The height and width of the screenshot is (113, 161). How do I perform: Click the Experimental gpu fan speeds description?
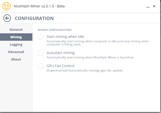(x=85, y=70)
